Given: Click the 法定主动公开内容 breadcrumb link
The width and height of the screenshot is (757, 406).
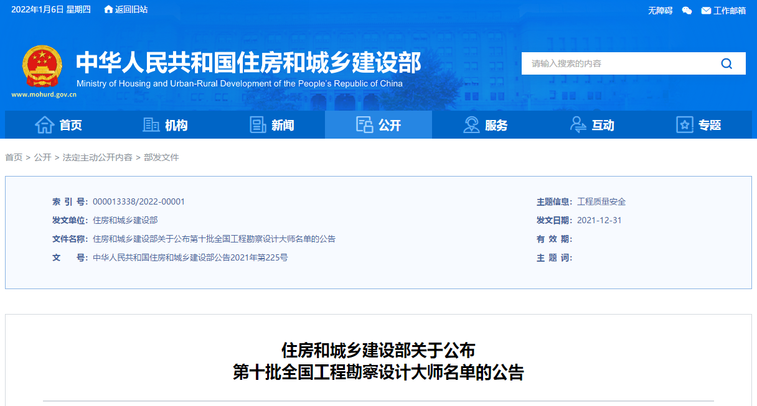Looking at the screenshot, I should tap(97, 157).
